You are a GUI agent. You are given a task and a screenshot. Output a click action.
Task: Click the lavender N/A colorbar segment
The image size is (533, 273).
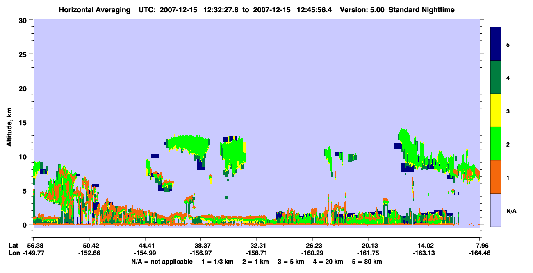point(496,210)
